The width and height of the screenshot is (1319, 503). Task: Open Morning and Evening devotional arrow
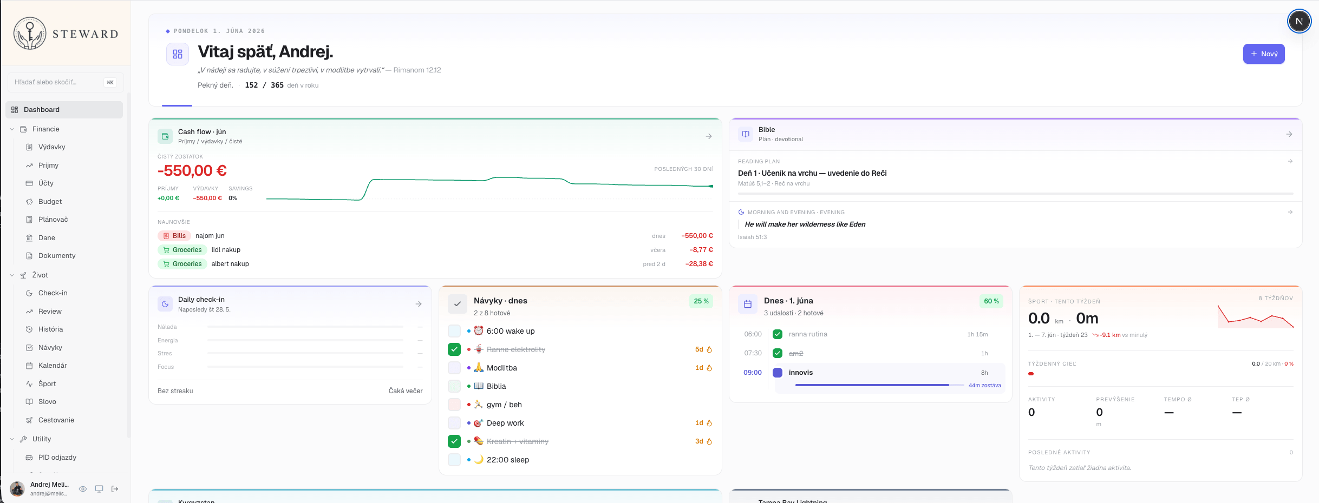coord(1290,212)
